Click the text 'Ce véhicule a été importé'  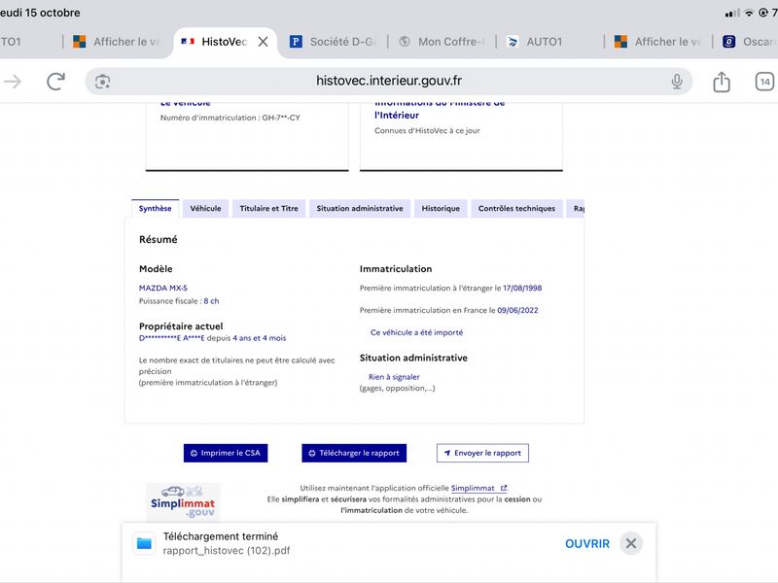point(417,332)
